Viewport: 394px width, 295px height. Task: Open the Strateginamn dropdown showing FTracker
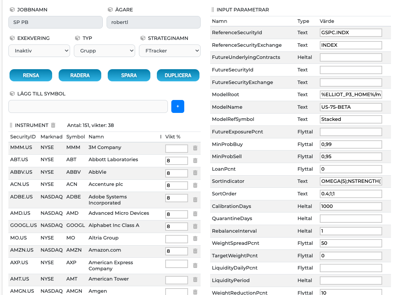170,51
